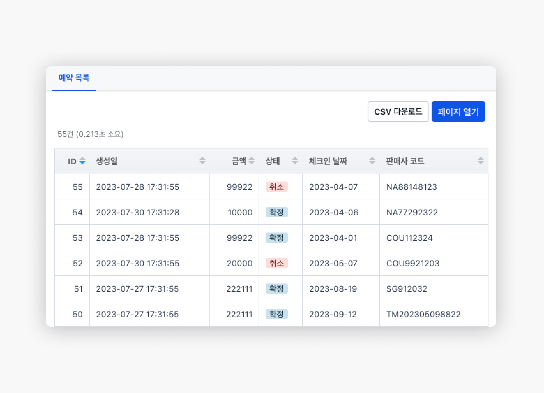Click check-in date 2023-09-12
The width and height of the screenshot is (544, 393).
[x=333, y=314]
